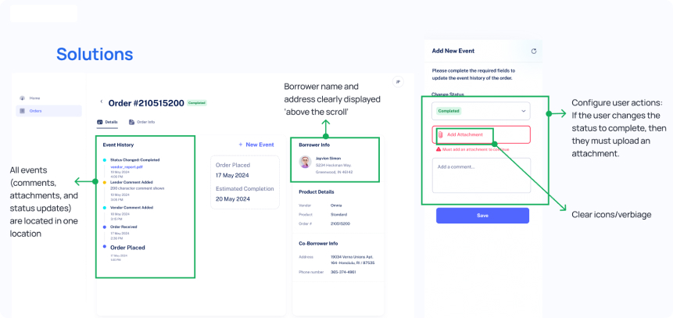Click the Order # value 210515200 in Product Details
Viewport: 673px width, 318px height.
pos(340,224)
